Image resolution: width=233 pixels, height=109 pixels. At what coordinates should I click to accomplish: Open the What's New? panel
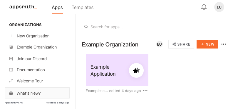click(x=37, y=93)
